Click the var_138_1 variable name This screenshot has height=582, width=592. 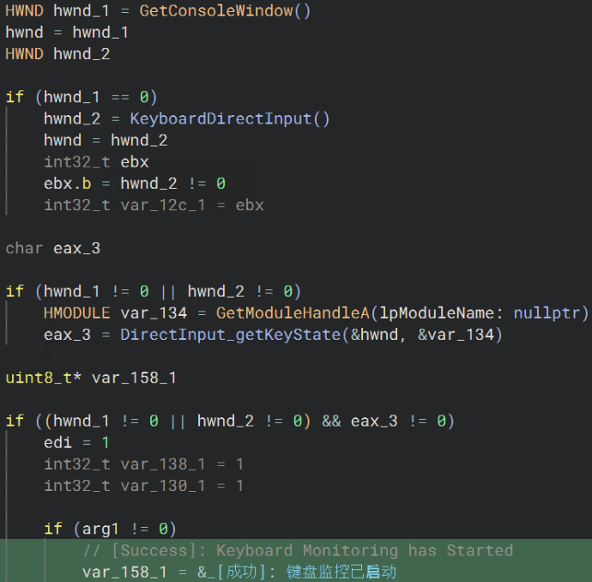tap(163, 464)
